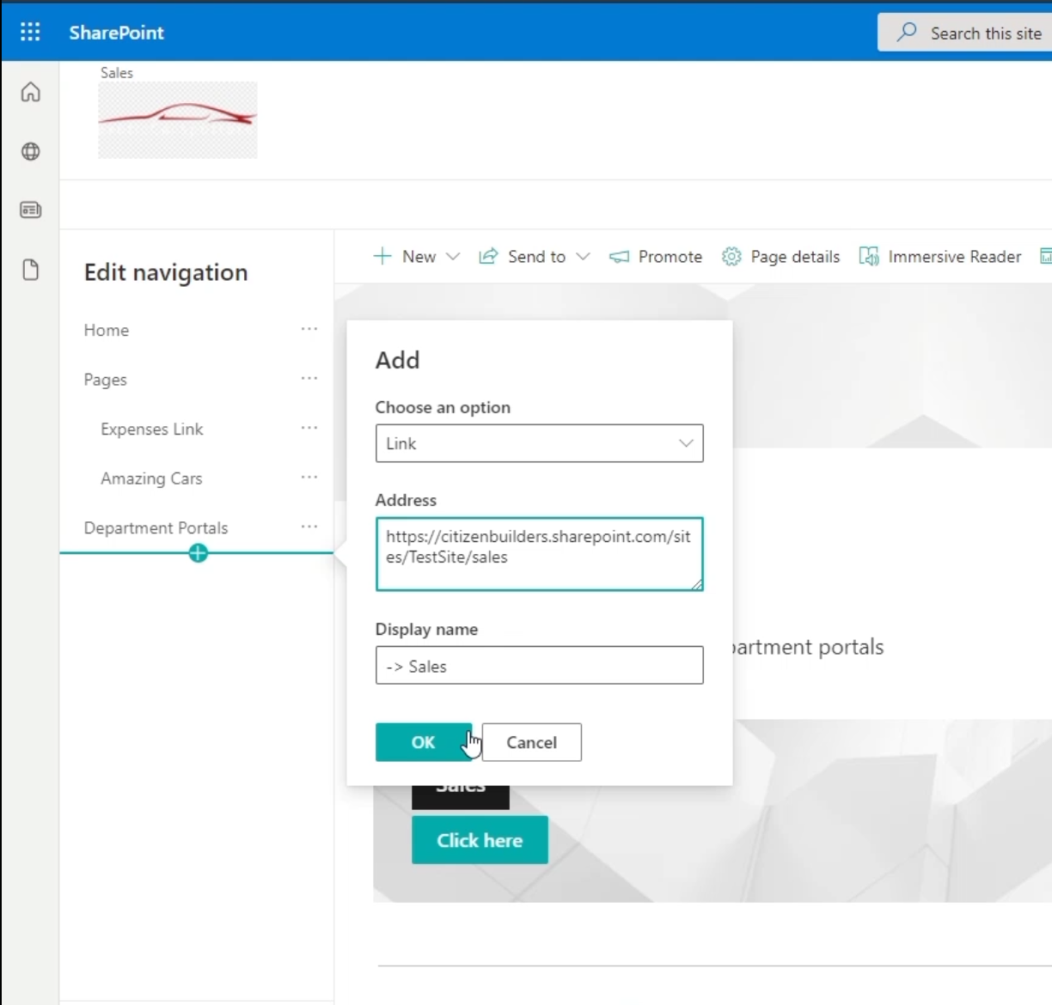The image size is (1052, 1005).
Task: Open the globe My sites icon
Action: coord(31,151)
